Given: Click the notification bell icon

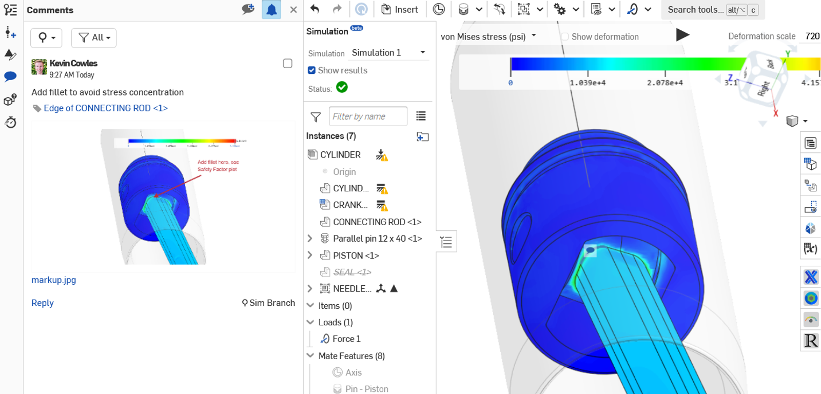Looking at the screenshot, I should pyautogui.click(x=271, y=10).
